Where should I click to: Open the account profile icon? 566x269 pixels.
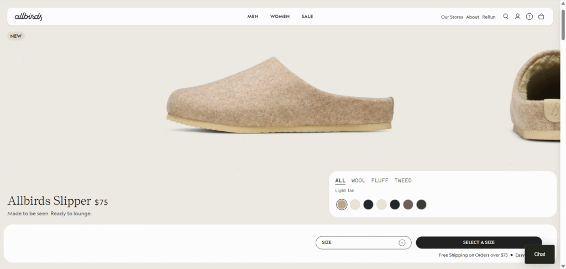click(517, 17)
